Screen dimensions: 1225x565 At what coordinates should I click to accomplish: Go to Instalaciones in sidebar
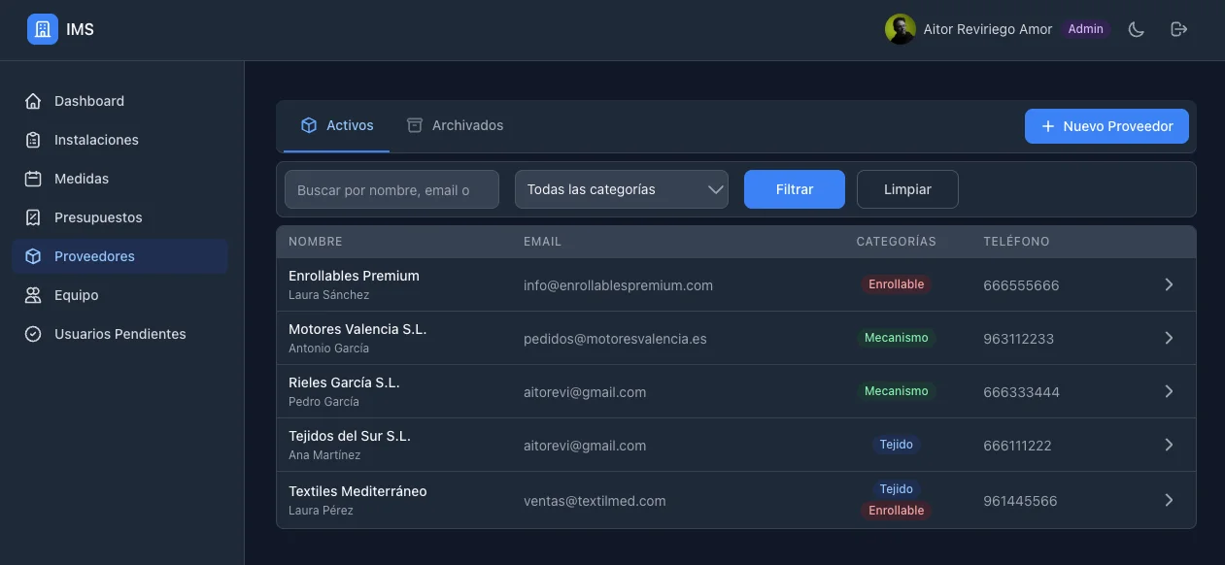(96, 140)
